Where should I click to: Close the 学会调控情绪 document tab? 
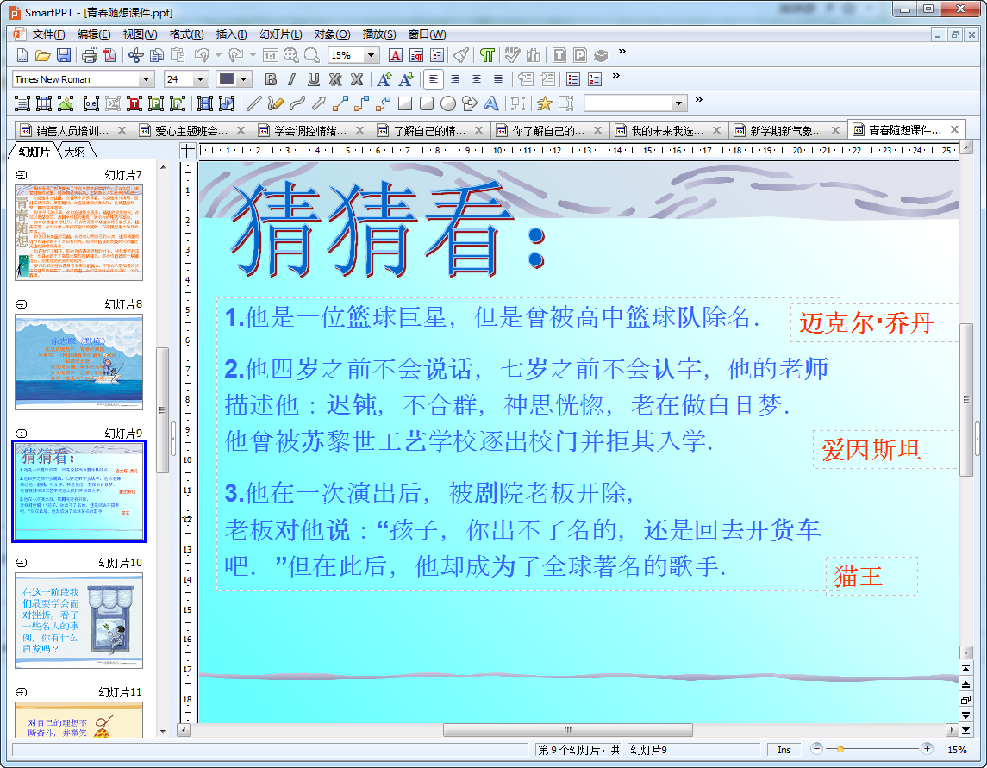point(359,130)
